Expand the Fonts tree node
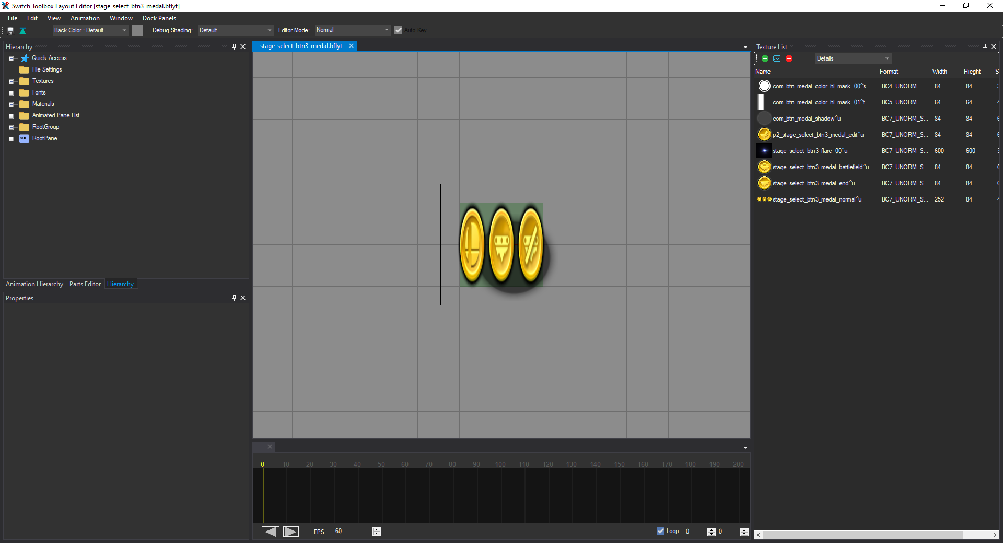The height and width of the screenshot is (543, 1003). coord(11,93)
